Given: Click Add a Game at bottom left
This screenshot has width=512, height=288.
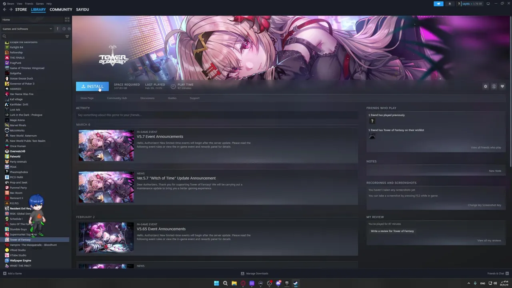Looking at the screenshot, I should click(12, 274).
